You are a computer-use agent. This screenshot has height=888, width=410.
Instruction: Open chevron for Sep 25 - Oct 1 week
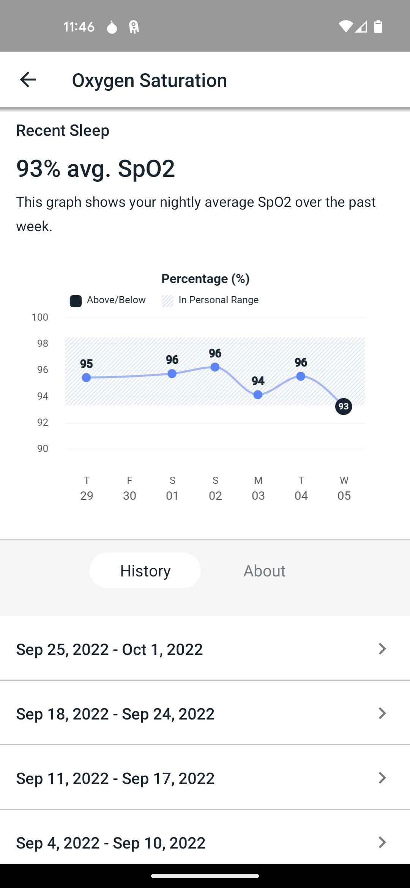(382, 649)
